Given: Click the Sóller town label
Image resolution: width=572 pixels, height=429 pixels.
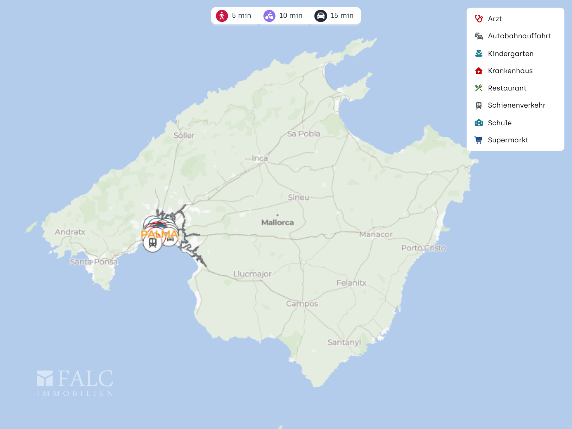Looking at the screenshot, I should click(184, 135).
